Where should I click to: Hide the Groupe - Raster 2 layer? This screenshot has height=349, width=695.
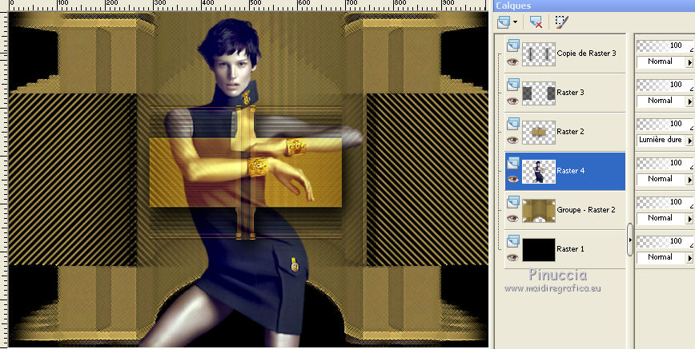512,219
